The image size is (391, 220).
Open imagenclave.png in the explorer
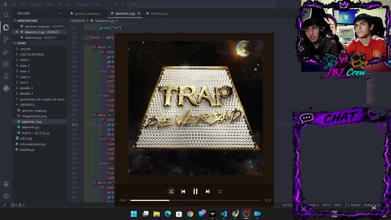pos(40,116)
